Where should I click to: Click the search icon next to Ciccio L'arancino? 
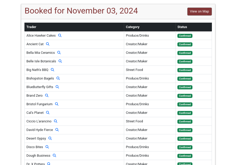coord(56,121)
